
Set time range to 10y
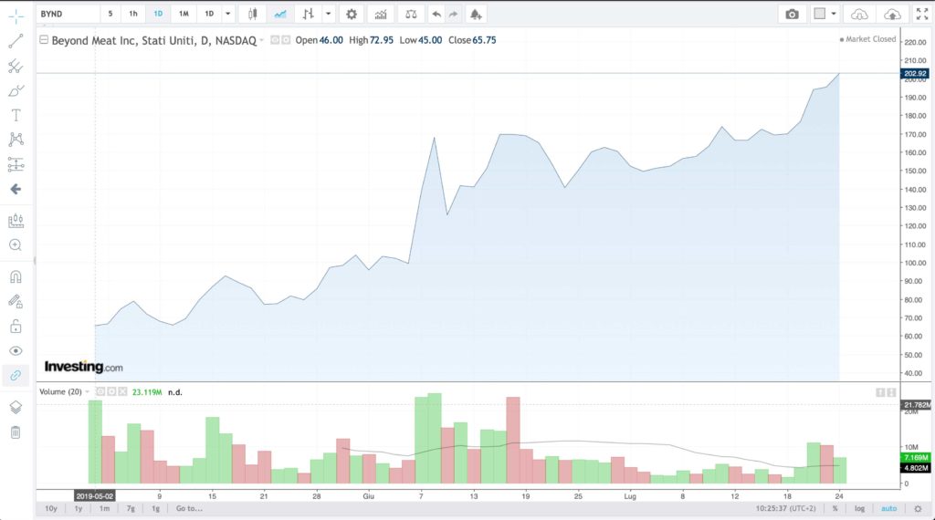point(51,509)
